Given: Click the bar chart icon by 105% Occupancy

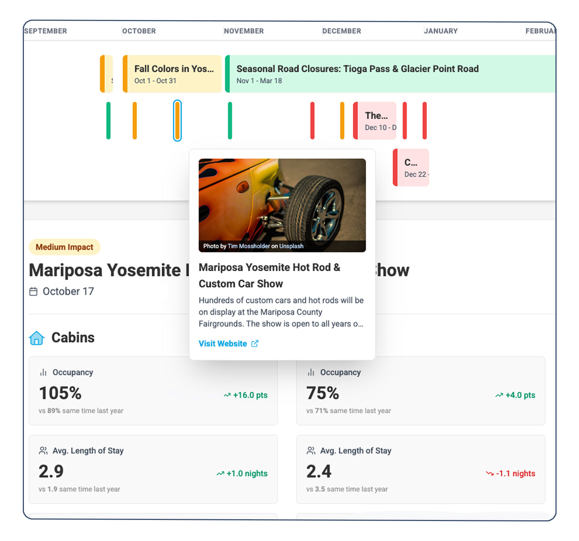Looking at the screenshot, I should [43, 372].
